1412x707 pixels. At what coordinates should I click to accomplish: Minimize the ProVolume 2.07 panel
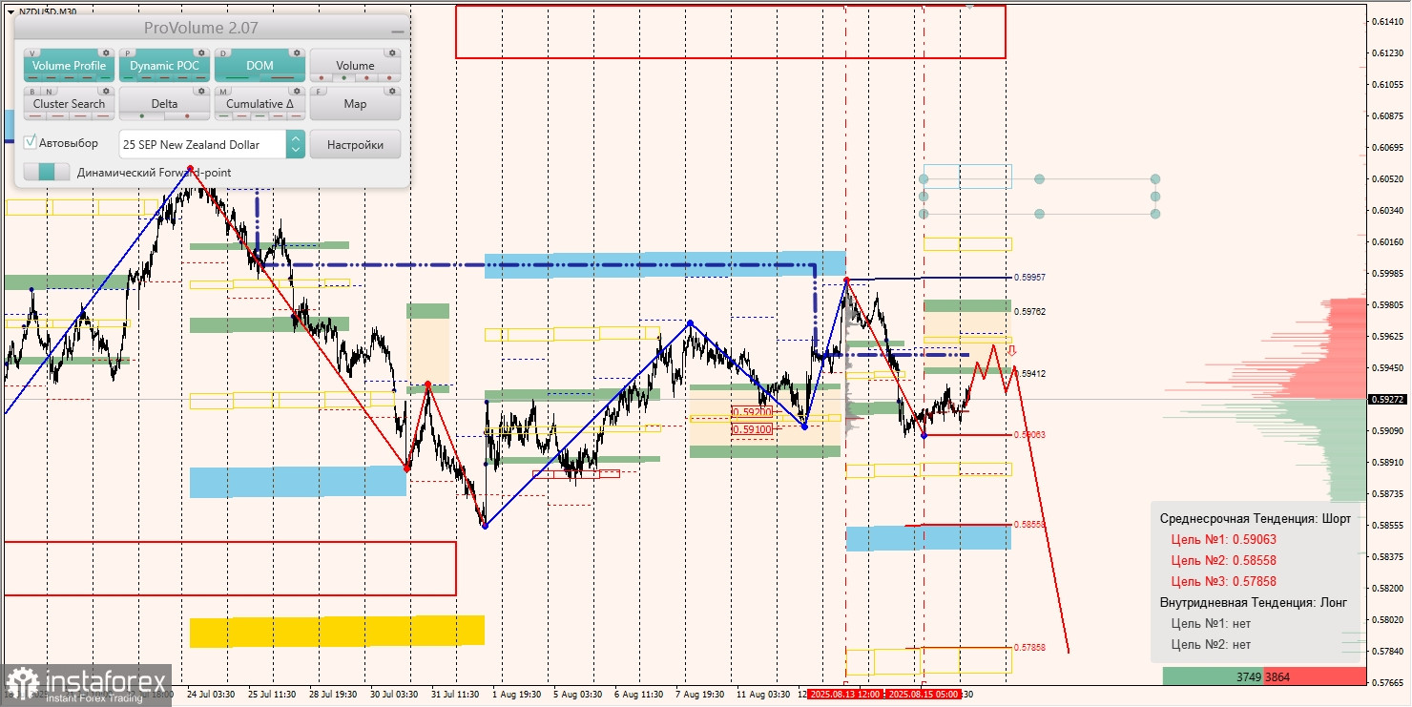click(x=398, y=31)
